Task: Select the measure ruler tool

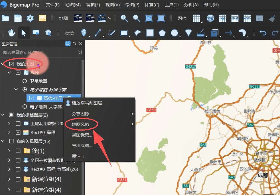Action: point(201,33)
